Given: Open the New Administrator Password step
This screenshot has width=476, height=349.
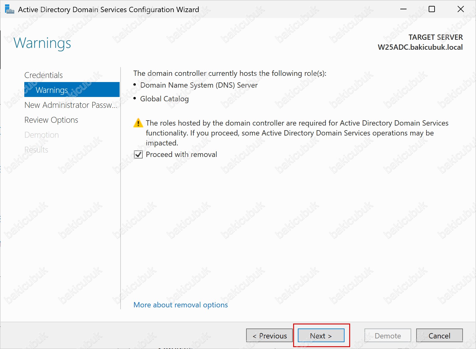Looking at the screenshot, I should pyautogui.click(x=71, y=105).
